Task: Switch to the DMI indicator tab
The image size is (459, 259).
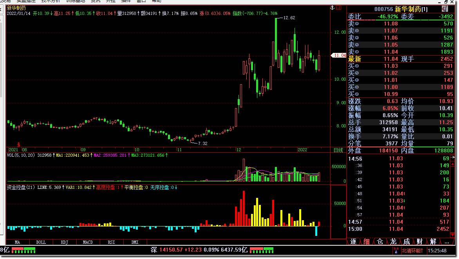Action: coord(135,242)
